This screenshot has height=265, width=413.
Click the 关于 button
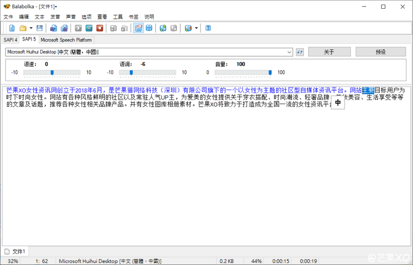329,52
